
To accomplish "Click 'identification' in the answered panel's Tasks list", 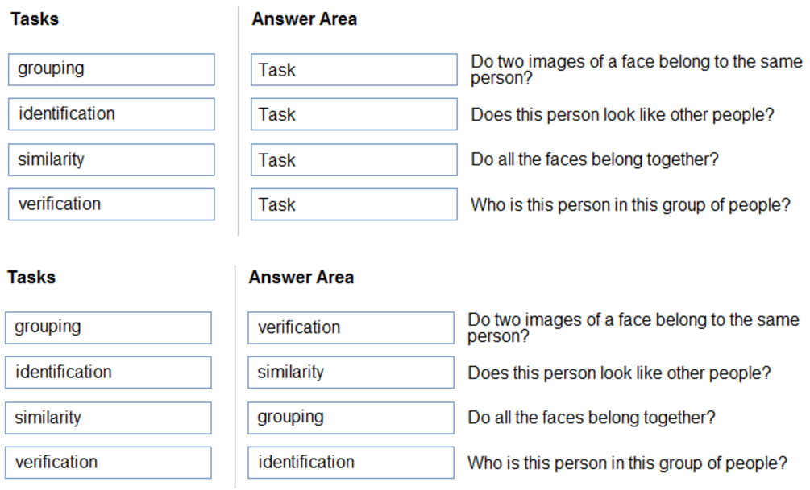I will click(x=108, y=373).
